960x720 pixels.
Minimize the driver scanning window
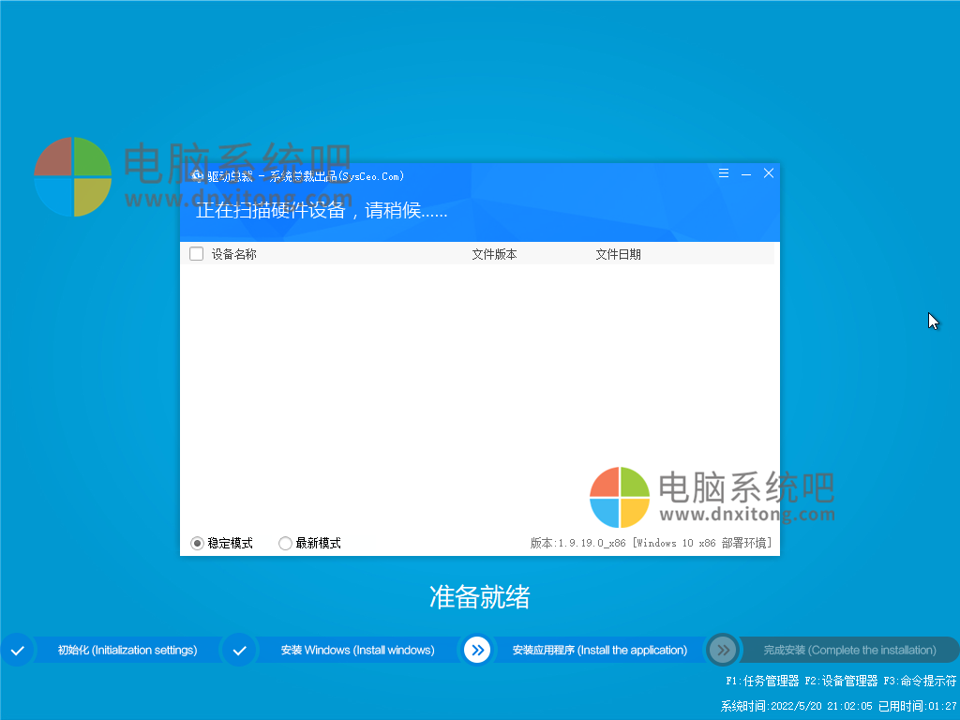[746, 173]
